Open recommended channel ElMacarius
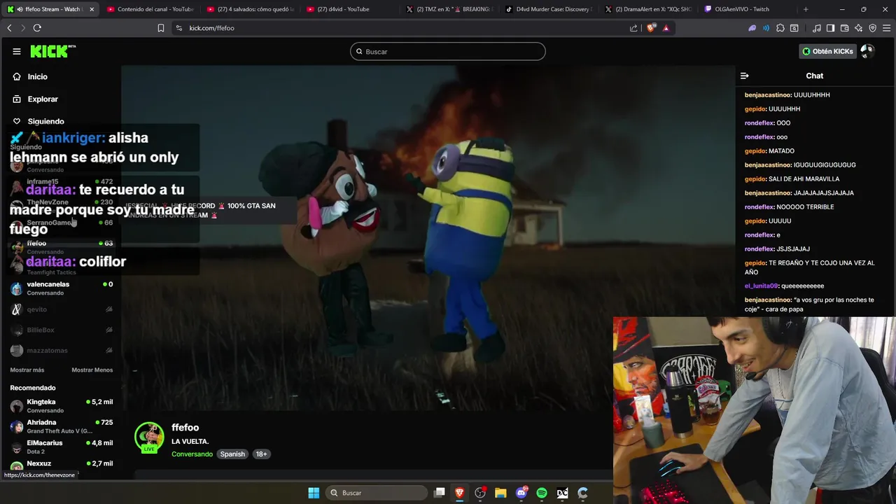 [62, 447]
